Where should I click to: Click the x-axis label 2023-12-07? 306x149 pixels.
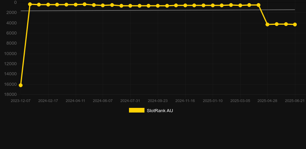[21, 101]
